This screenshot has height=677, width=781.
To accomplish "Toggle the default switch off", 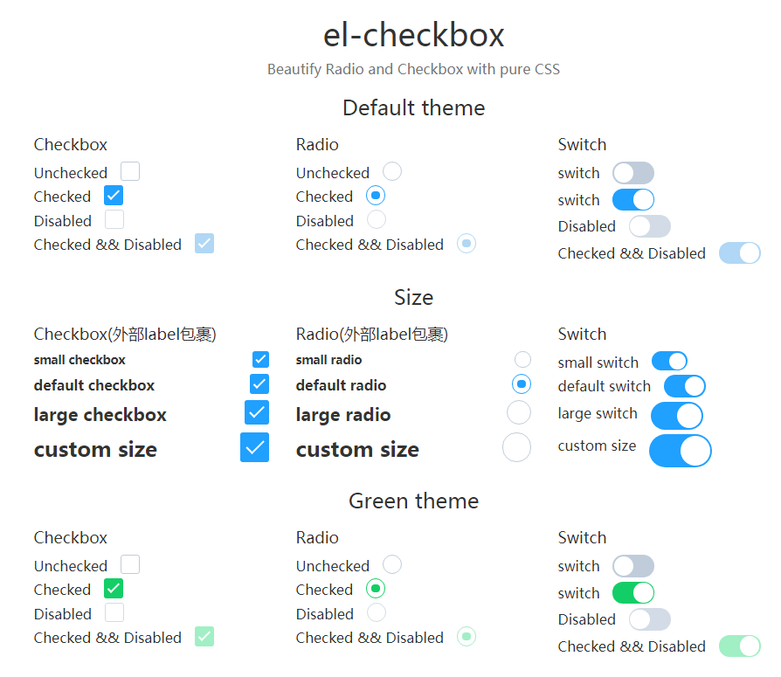I will click(x=685, y=387).
